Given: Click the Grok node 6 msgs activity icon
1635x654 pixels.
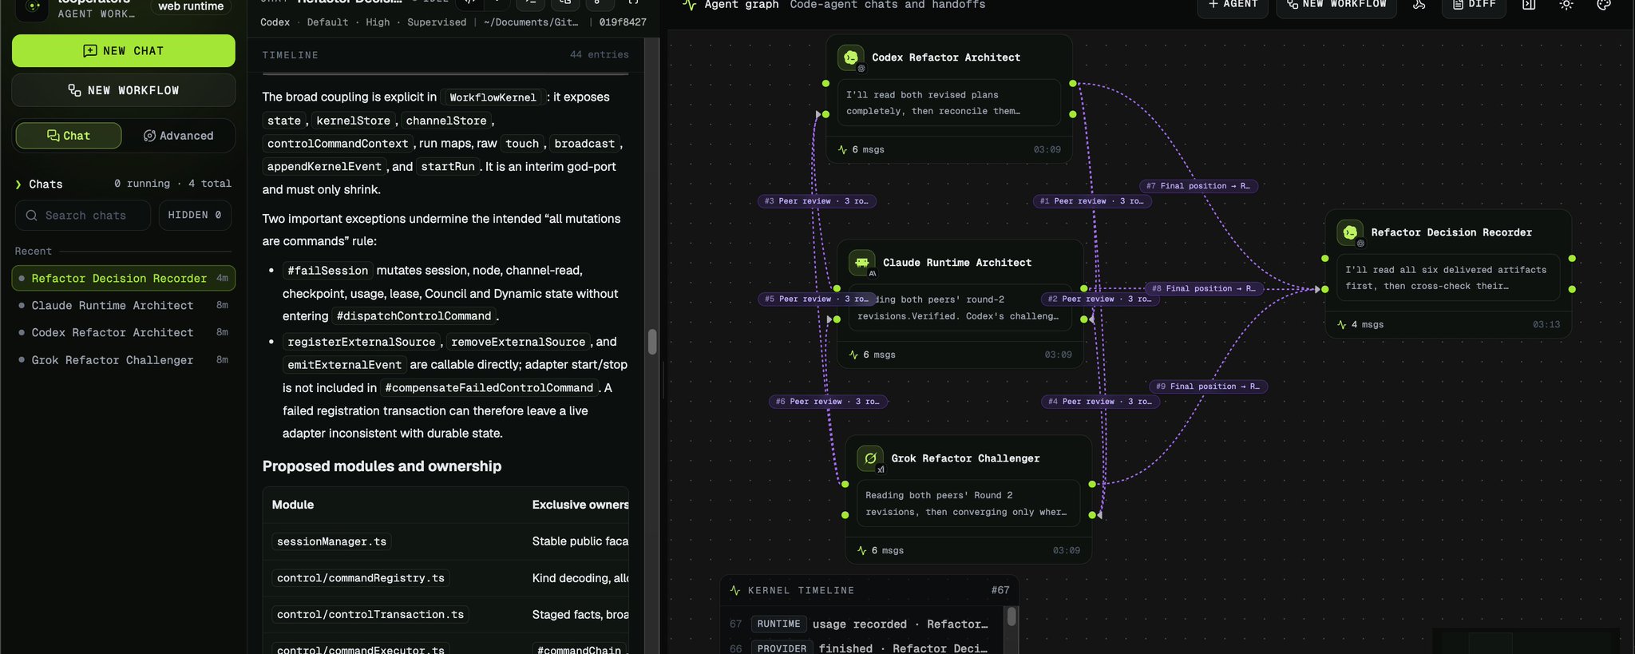Looking at the screenshot, I should tap(861, 551).
